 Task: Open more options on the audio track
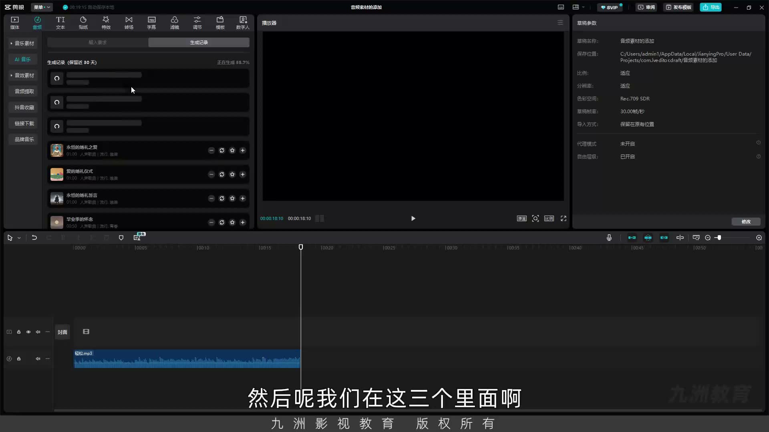pyautogui.click(x=48, y=359)
